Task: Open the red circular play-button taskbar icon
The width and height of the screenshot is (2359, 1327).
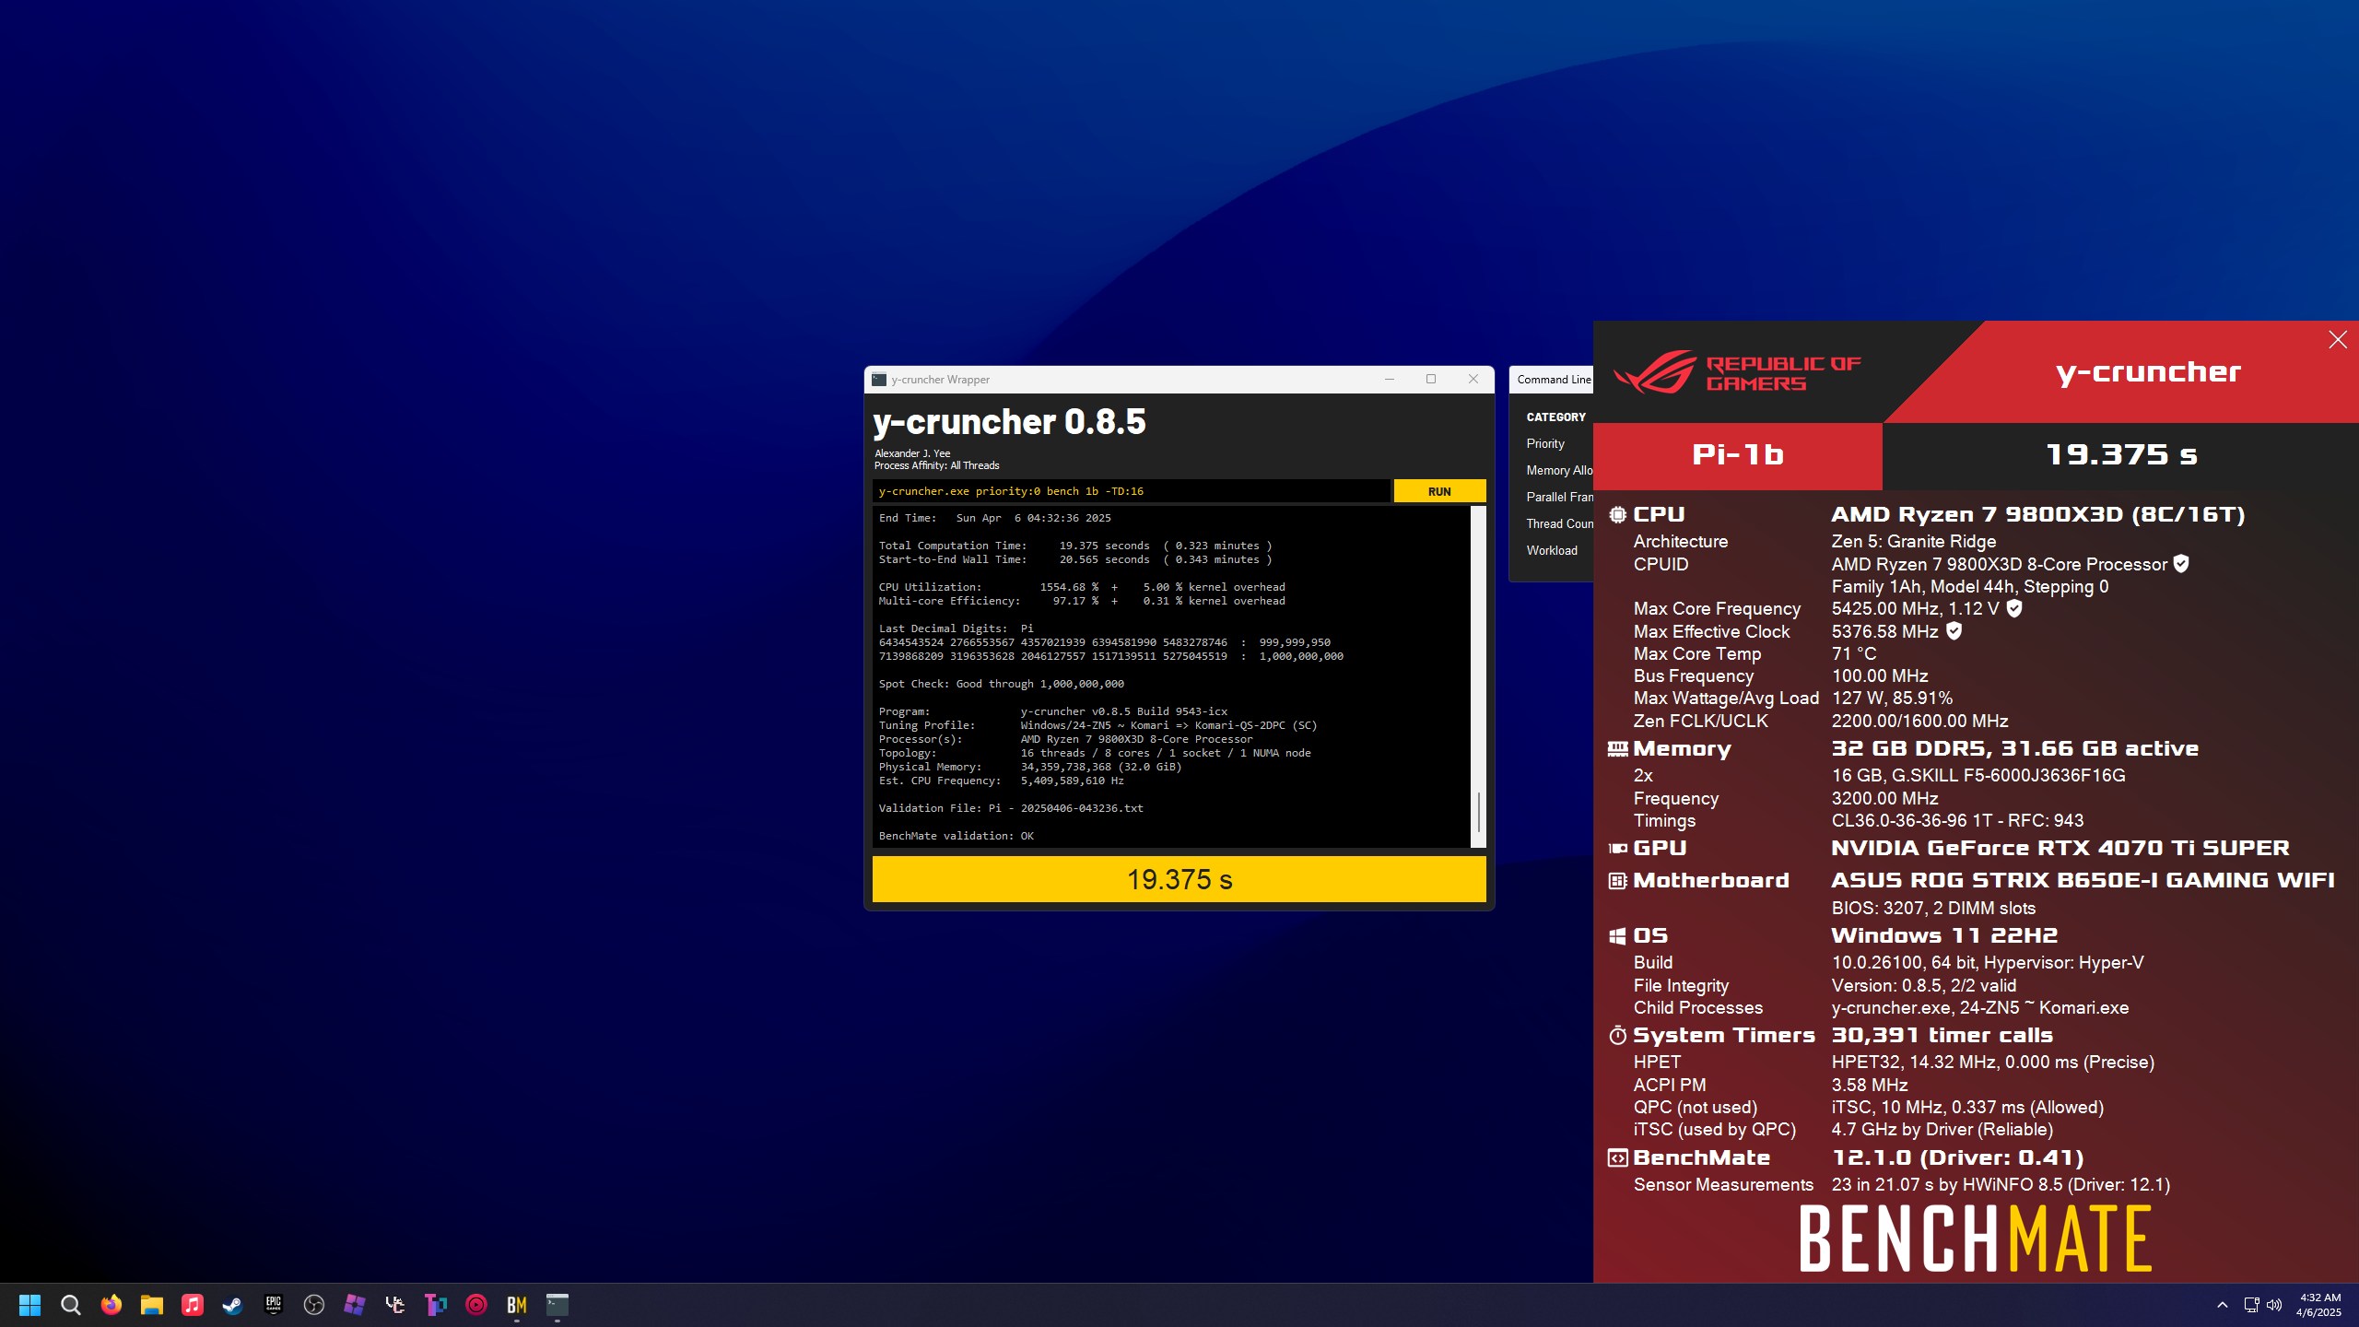Action: (x=475, y=1305)
